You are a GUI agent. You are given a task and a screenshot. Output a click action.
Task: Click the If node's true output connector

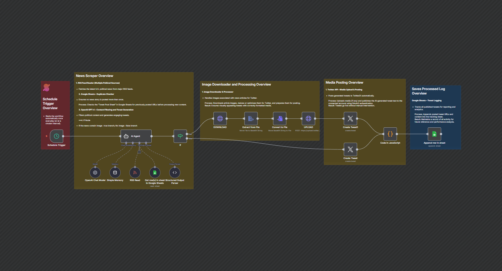click(x=187, y=134)
